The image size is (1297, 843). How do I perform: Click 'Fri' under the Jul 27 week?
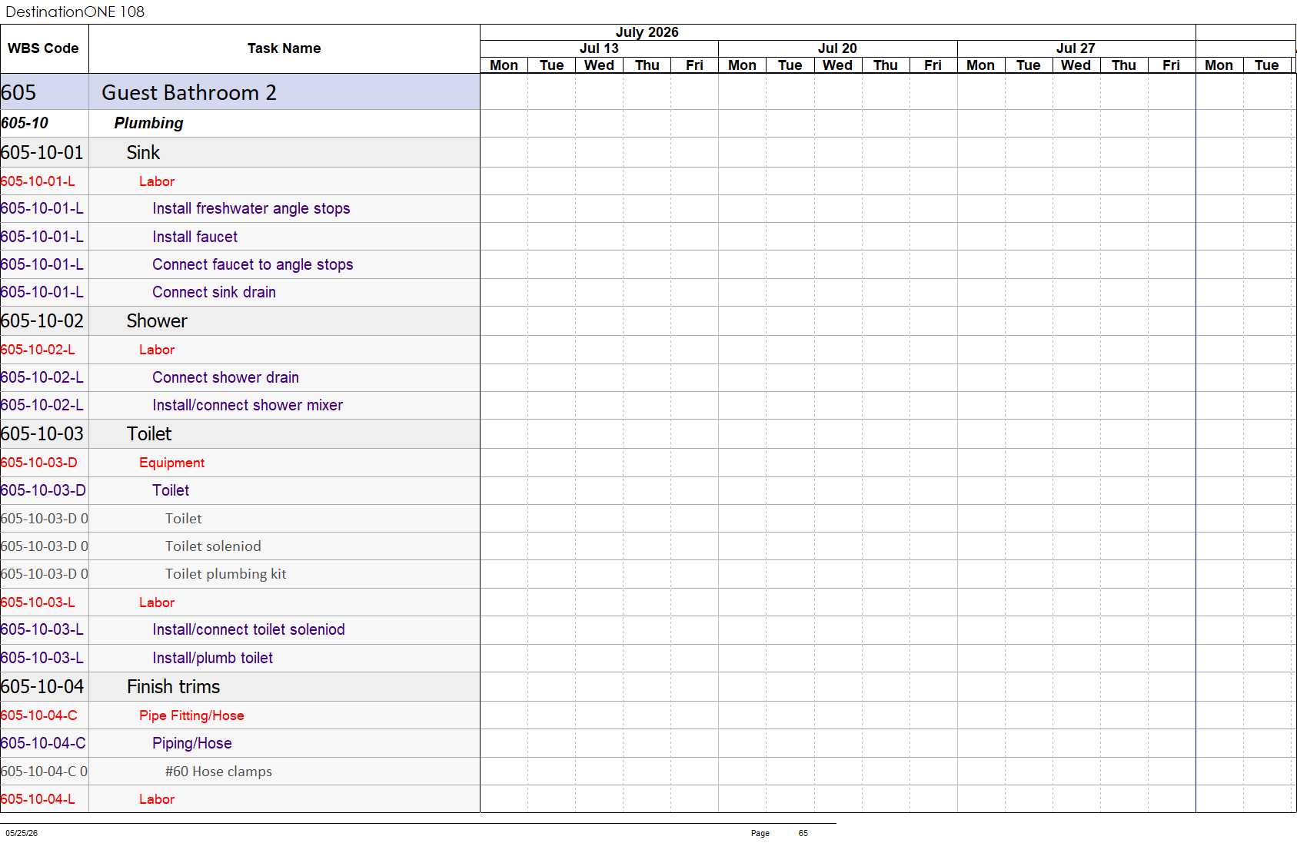(1171, 65)
